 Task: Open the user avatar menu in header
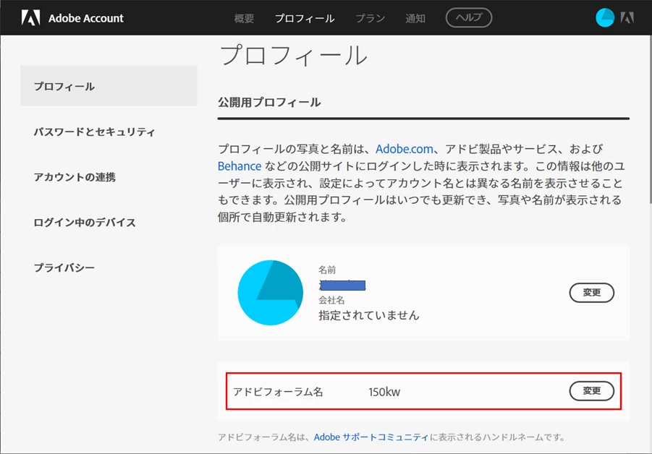point(604,18)
